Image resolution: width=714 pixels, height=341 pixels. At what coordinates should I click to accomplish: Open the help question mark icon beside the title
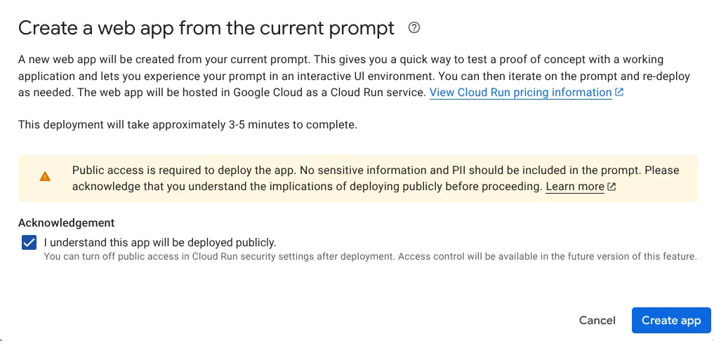pyautogui.click(x=414, y=28)
